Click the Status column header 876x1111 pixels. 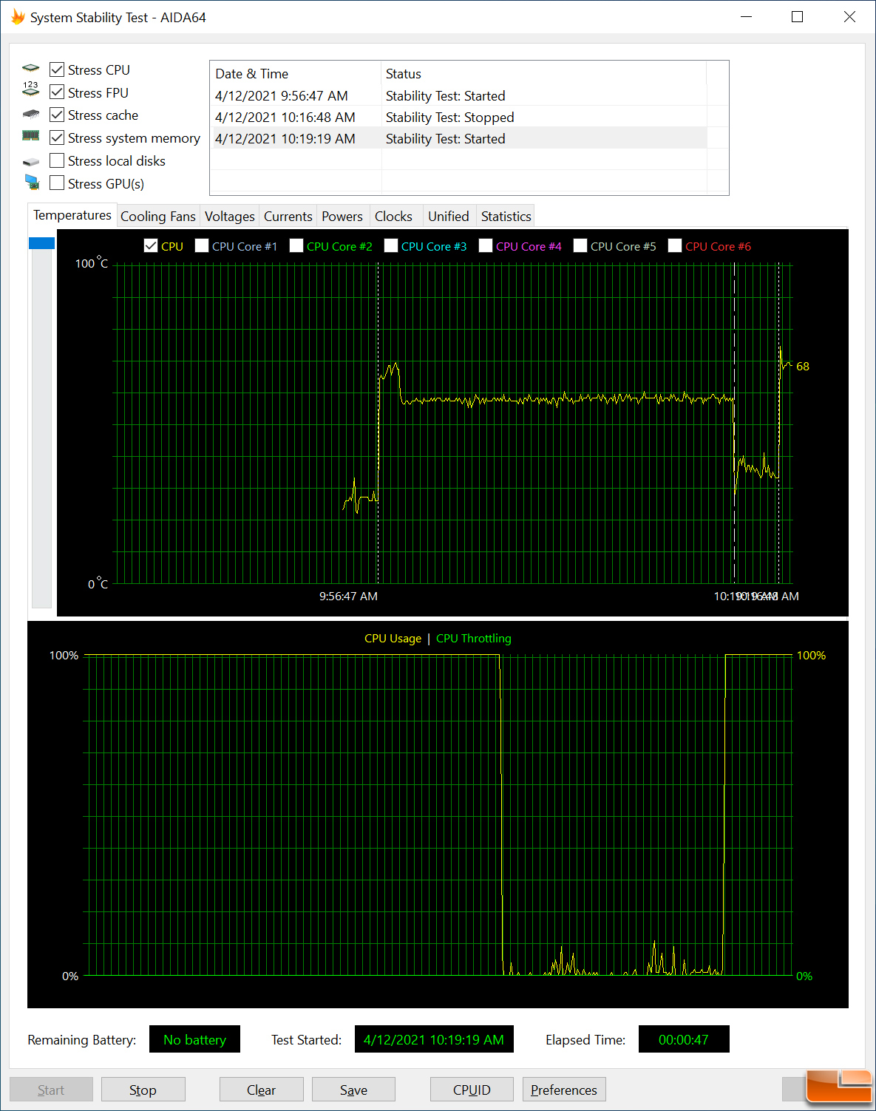tap(544, 73)
